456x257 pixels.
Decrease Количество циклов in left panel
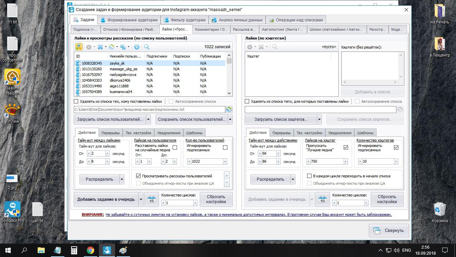pos(163,203)
